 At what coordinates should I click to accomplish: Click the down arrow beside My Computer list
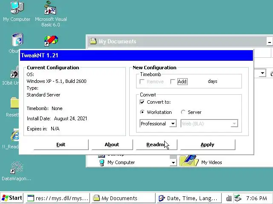173,163
